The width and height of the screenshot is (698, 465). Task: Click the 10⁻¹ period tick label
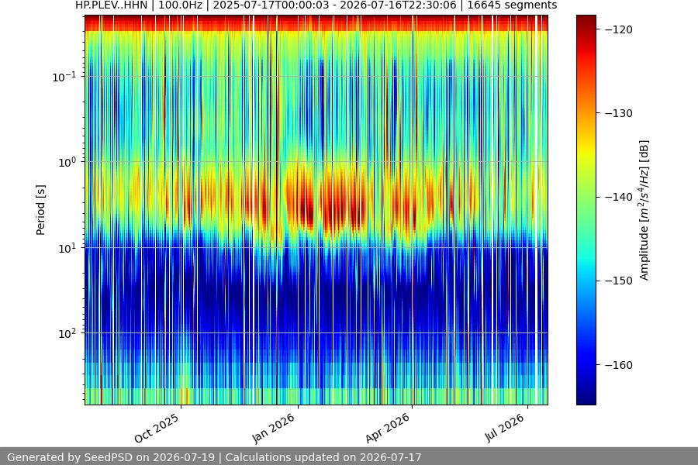[x=64, y=77]
